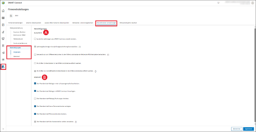The height and width of the screenshot is (132, 256).
Task: Uncheck Mandant darf neue Personenkonten anlegen
Action: click(35, 106)
